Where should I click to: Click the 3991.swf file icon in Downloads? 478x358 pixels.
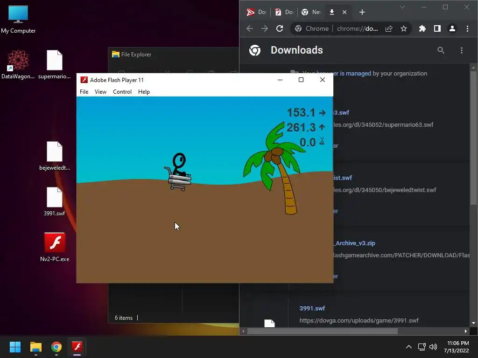pyautogui.click(x=269, y=324)
